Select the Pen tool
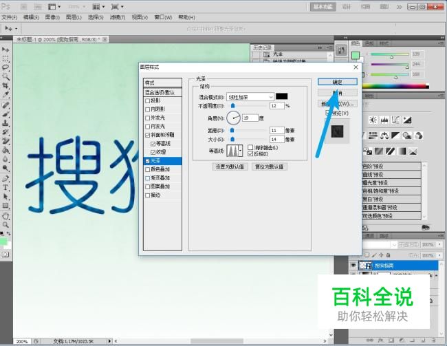The height and width of the screenshot is (346, 447). tap(6, 179)
